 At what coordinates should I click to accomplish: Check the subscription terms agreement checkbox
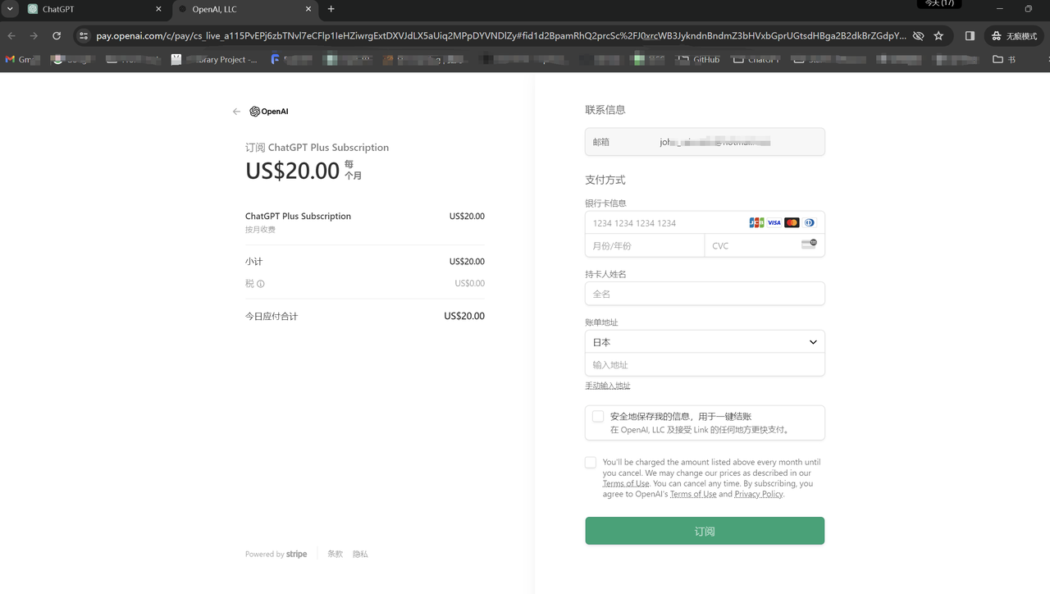click(x=591, y=463)
